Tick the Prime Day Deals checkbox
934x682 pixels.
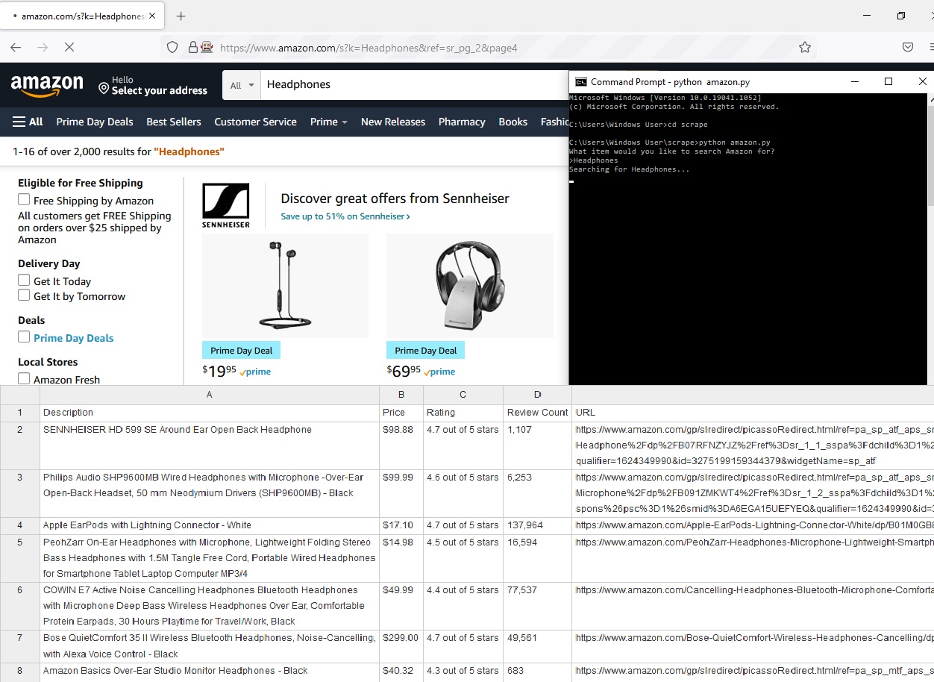24,337
